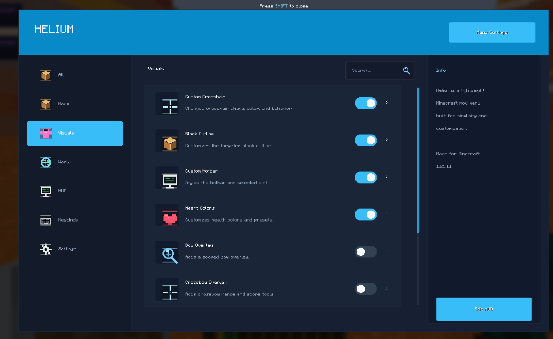Disable the Custom Crosshair toggle
This screenshot has width=553, height=339.
click(366, 103)
